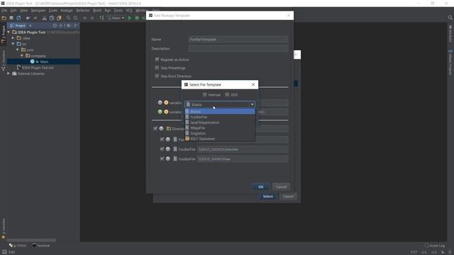Click the Replace toolbar icon
This screenshot has height=255, width=454.
76,18
